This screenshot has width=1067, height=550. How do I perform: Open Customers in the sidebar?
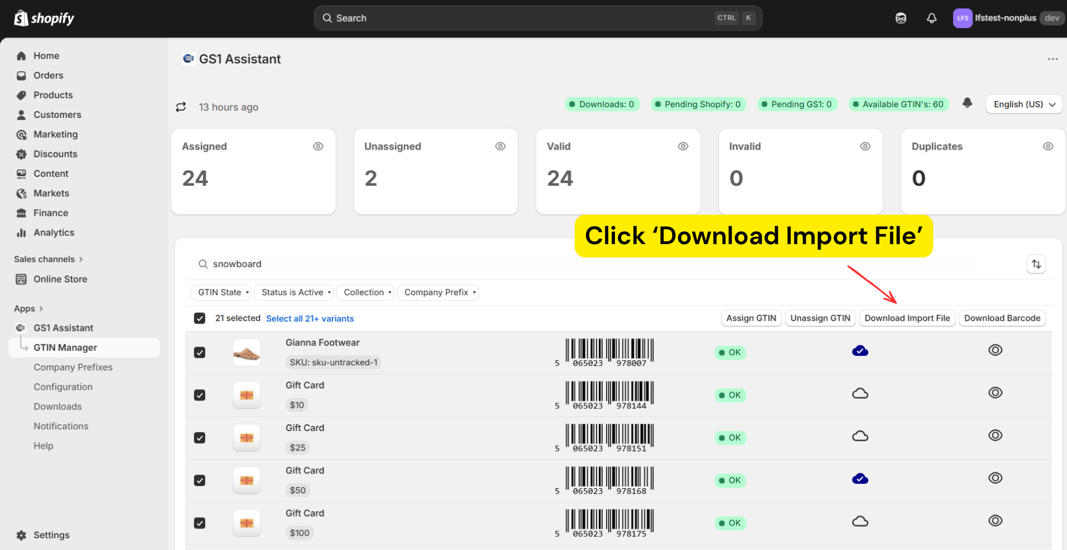tap(57, 115)
